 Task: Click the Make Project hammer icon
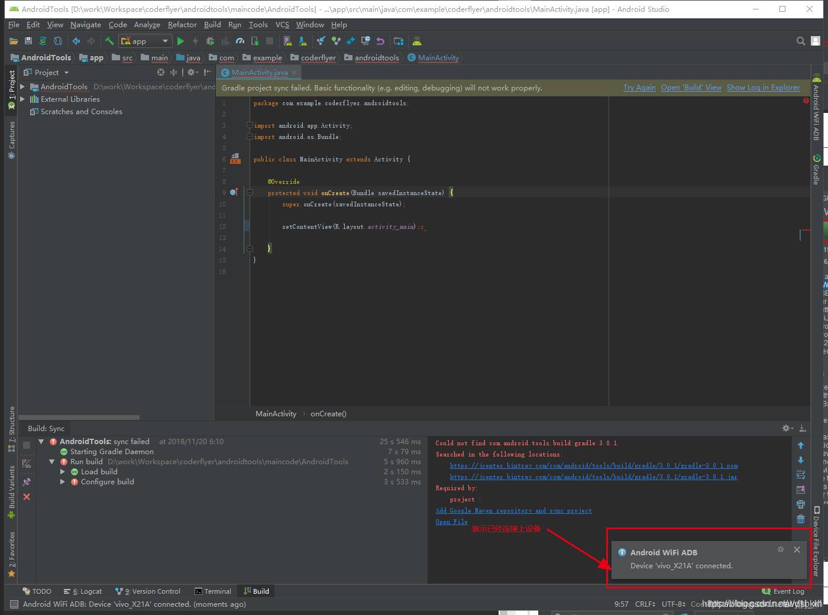(x=109, y=41)
